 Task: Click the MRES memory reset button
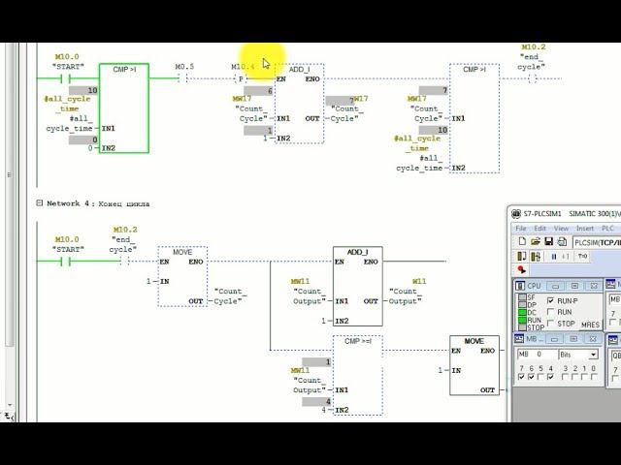coord(590,325)
